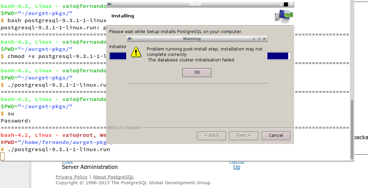368x188 pixels.
Task: Open the Setup window menu icon in titlebar
Action: tap(109, 4)
